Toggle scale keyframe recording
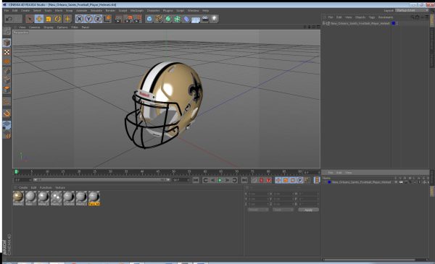The image size is (435, 264). (286, 180)
